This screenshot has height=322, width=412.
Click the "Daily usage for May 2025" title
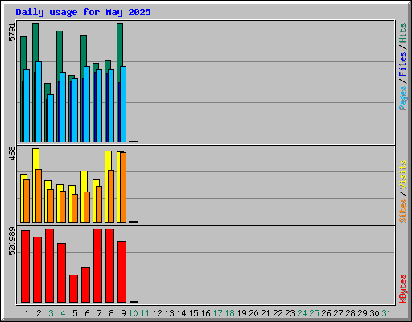click(83, 12)
